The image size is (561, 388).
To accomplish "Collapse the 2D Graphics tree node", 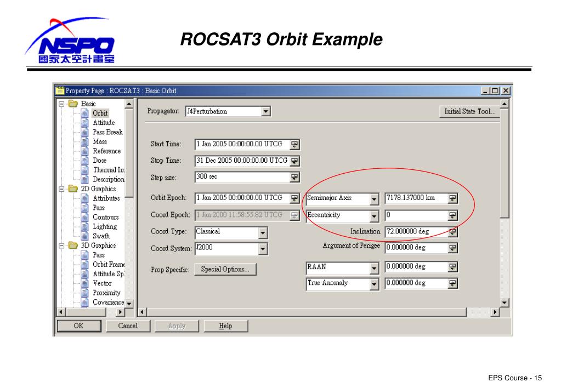I will [x=61, y=189].
